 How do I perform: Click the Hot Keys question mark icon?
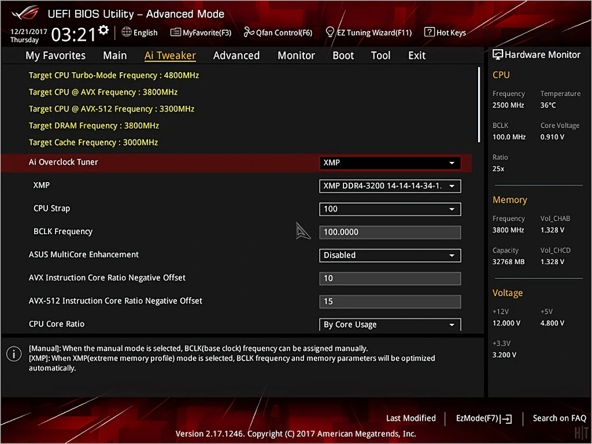click(x=430, y=32)
